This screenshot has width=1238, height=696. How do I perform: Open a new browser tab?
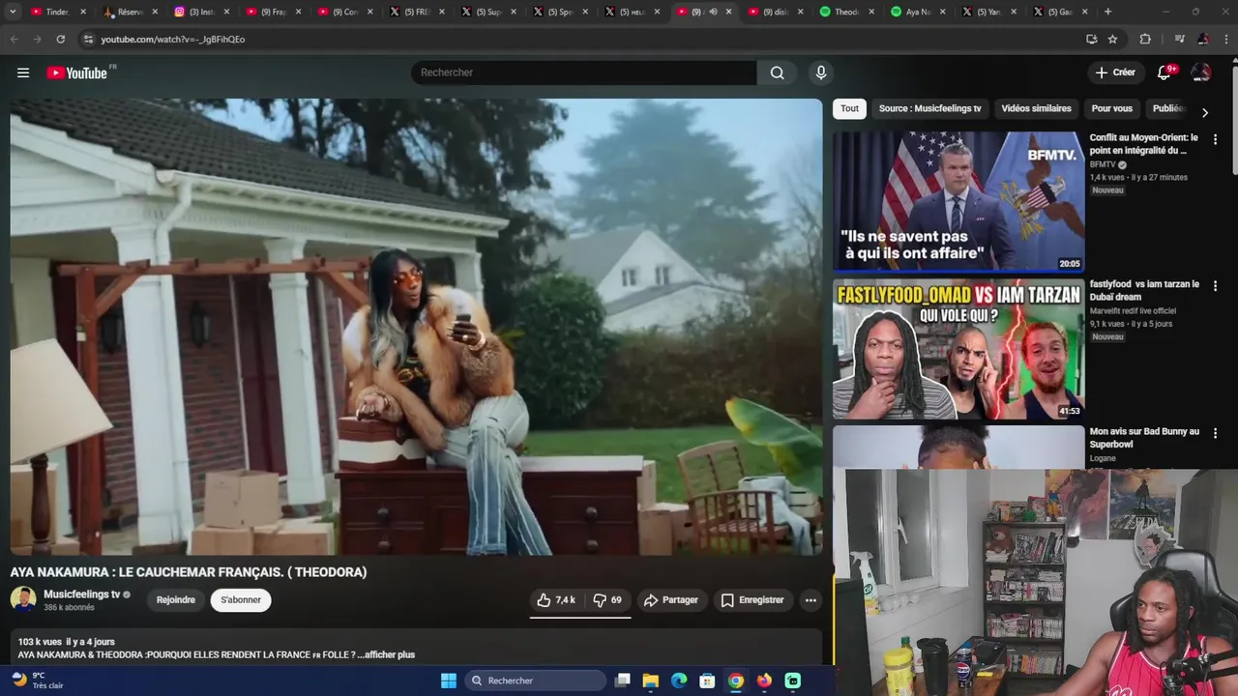coord(1107,12)
